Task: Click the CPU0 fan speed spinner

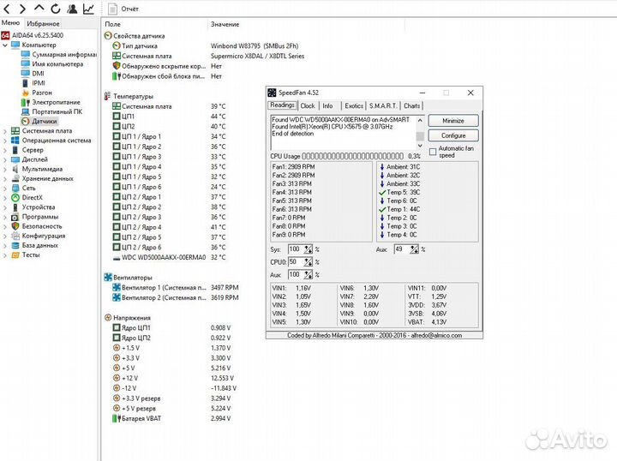Action: pyautogui.click(x=308, y=262)
